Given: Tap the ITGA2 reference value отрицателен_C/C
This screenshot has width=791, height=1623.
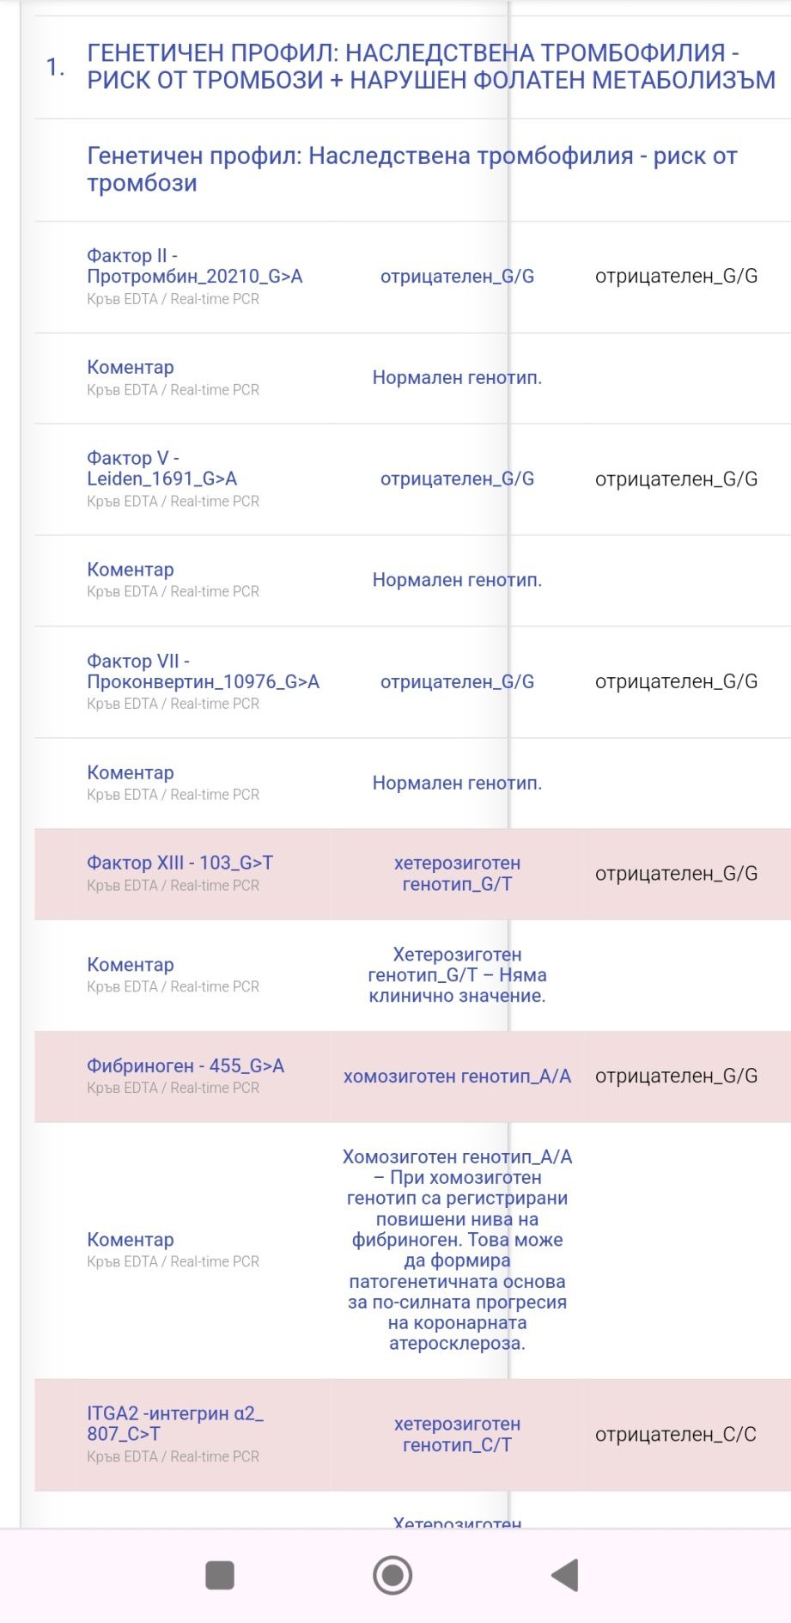Looking at the screenshot, I should click(675, 1434).
